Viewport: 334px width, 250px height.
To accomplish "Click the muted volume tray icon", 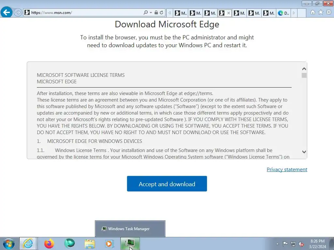I will [301, 244].
